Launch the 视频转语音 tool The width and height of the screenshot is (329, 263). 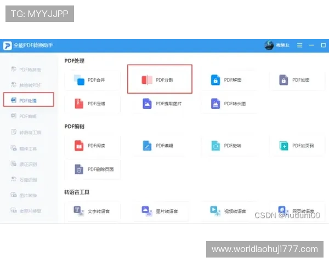(x=228, y=210)
